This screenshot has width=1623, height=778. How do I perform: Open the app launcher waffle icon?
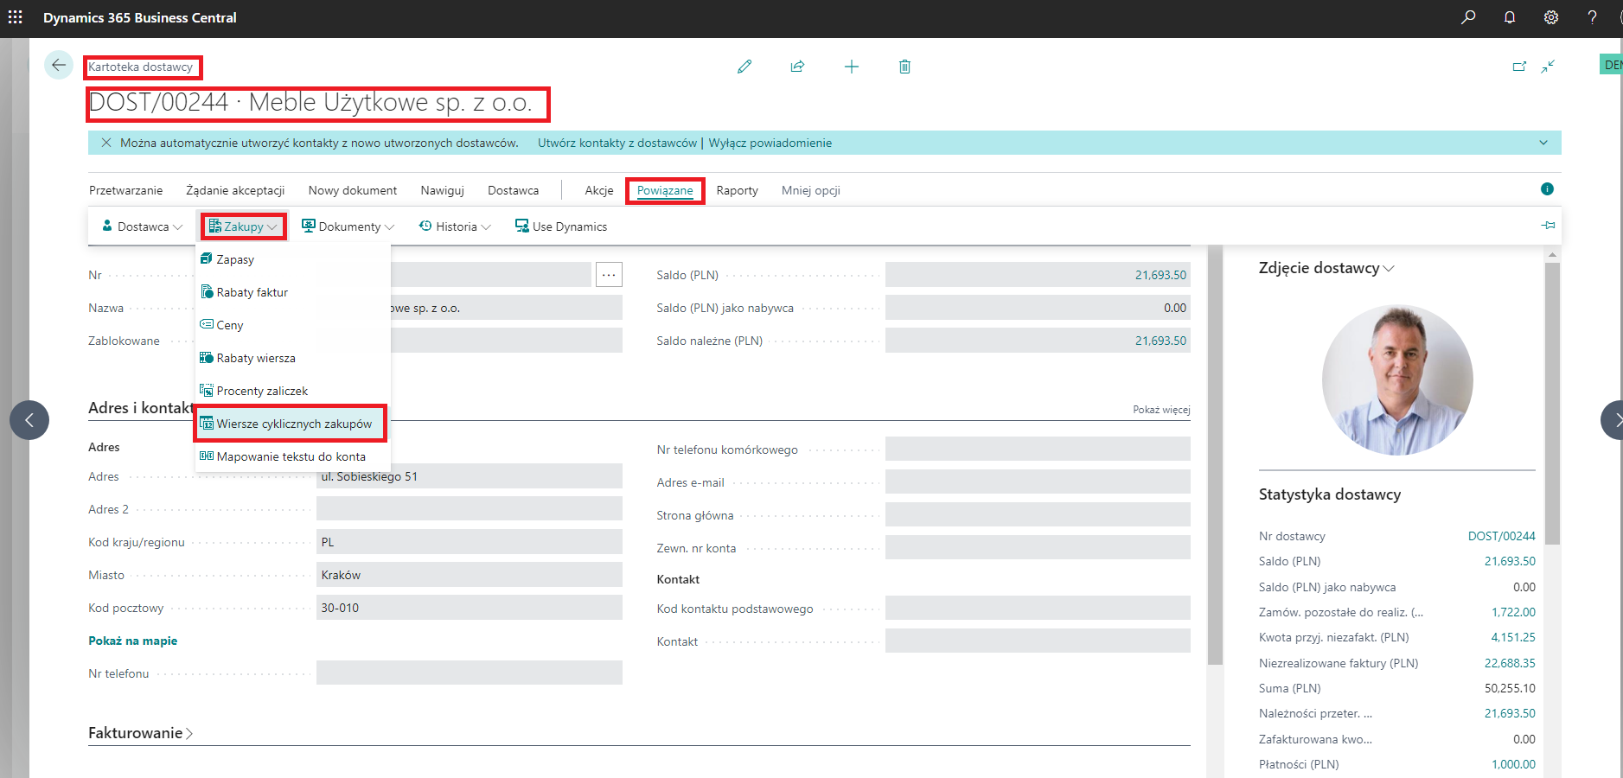click(x=16, y=17)
